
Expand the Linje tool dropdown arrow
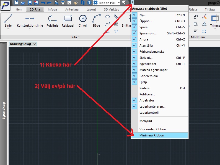(8, 29)
